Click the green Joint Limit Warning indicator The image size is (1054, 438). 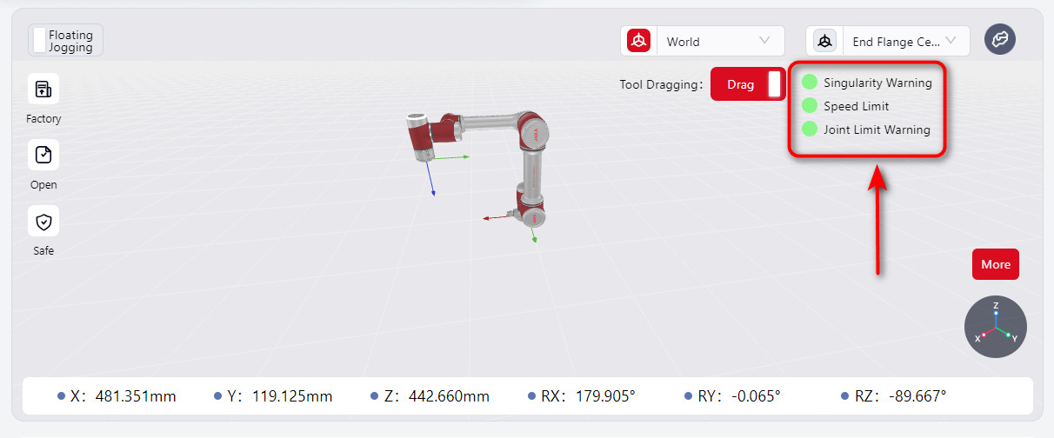[x=810, y=129]
